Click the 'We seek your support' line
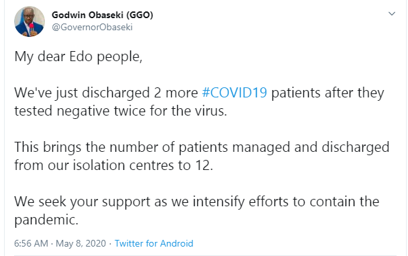408x256 pixels. point(197,202)
